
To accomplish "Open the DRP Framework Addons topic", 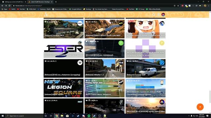I will tap(146, 88).
